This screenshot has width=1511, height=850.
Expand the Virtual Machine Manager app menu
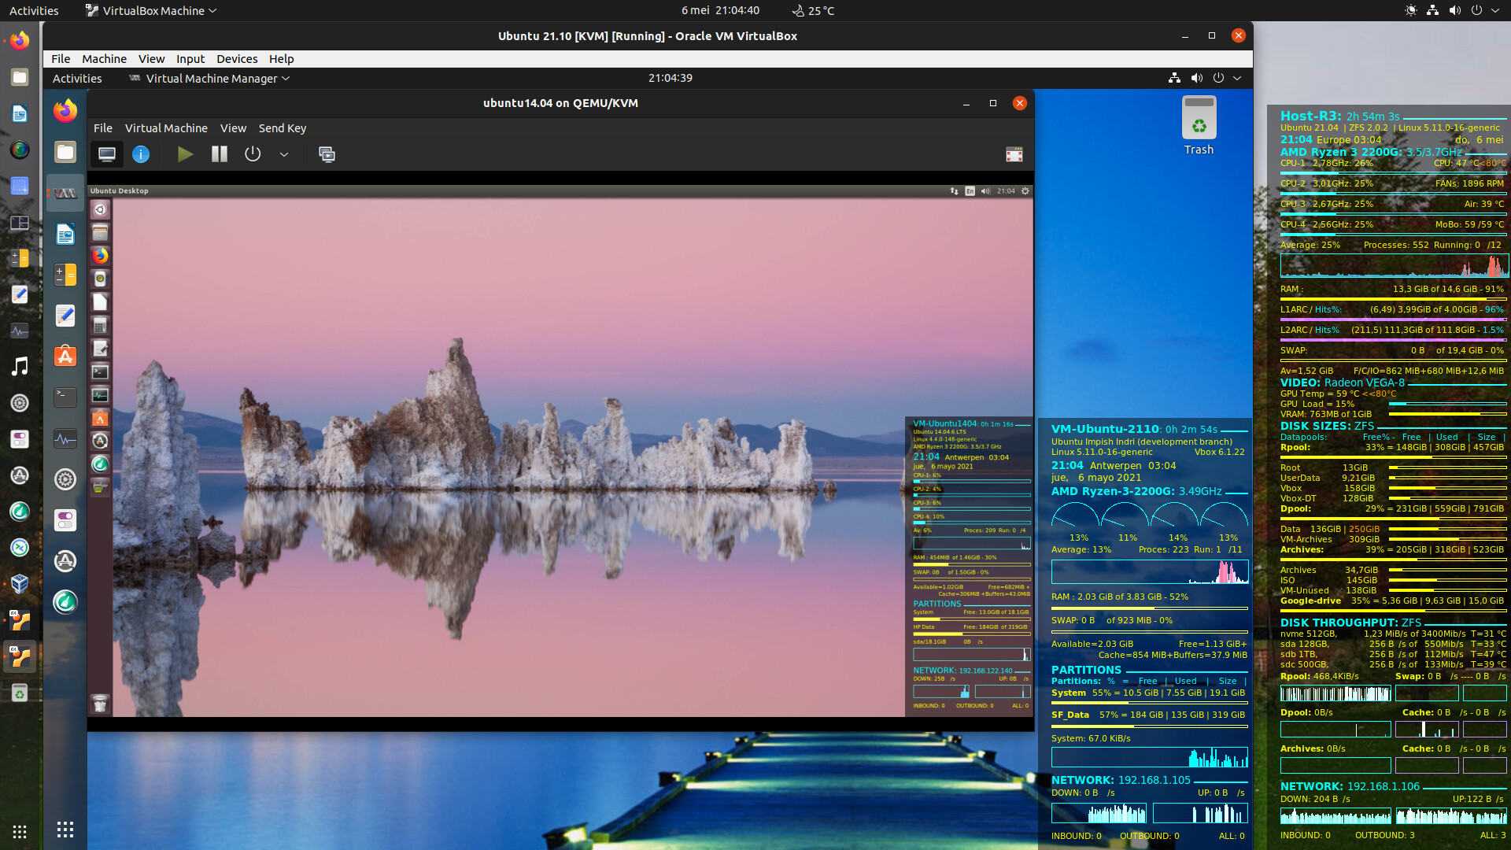tap(209, 78)
